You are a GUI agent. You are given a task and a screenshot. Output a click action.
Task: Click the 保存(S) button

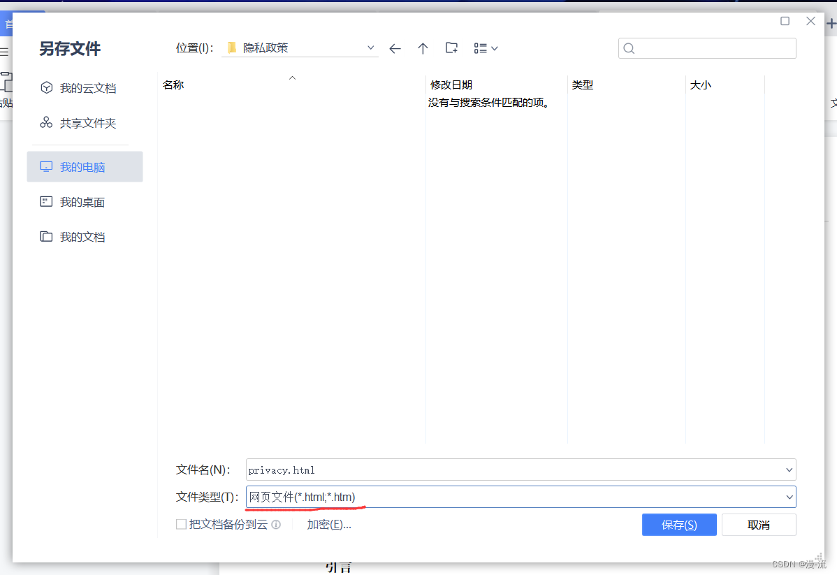[679, 525]
